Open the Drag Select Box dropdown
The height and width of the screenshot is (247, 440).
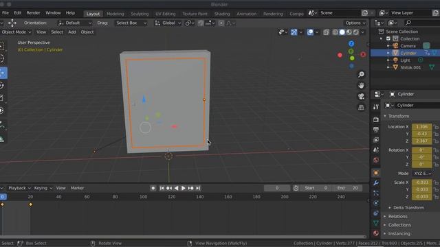[131, 23]
